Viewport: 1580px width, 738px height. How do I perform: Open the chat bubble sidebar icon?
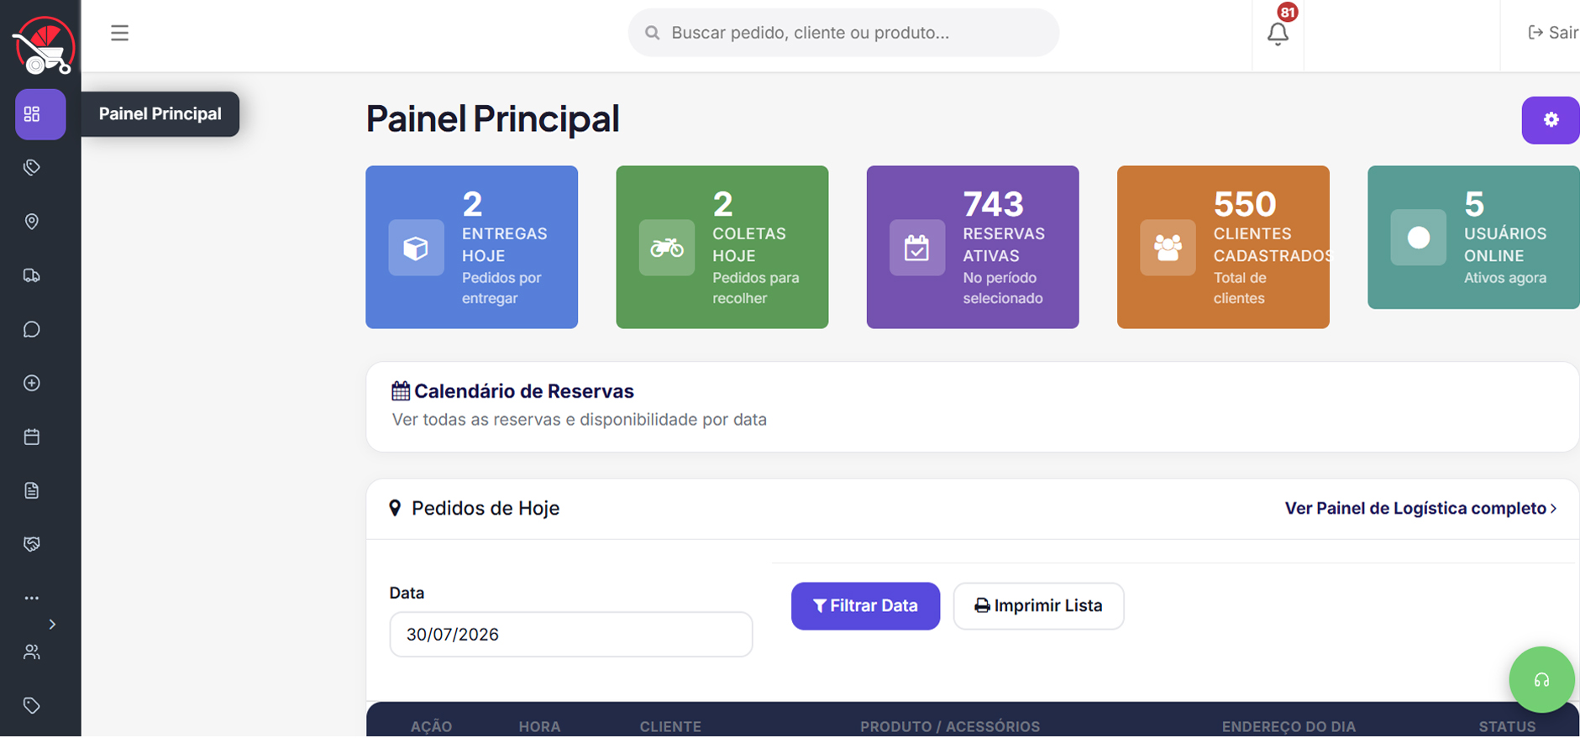click(x=32, y=329)
